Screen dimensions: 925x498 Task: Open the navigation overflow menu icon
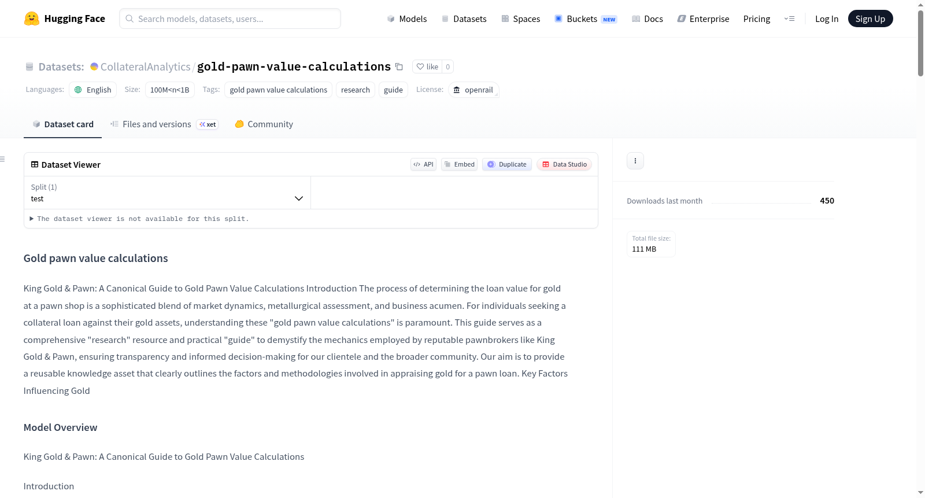[x=789, y=19]
